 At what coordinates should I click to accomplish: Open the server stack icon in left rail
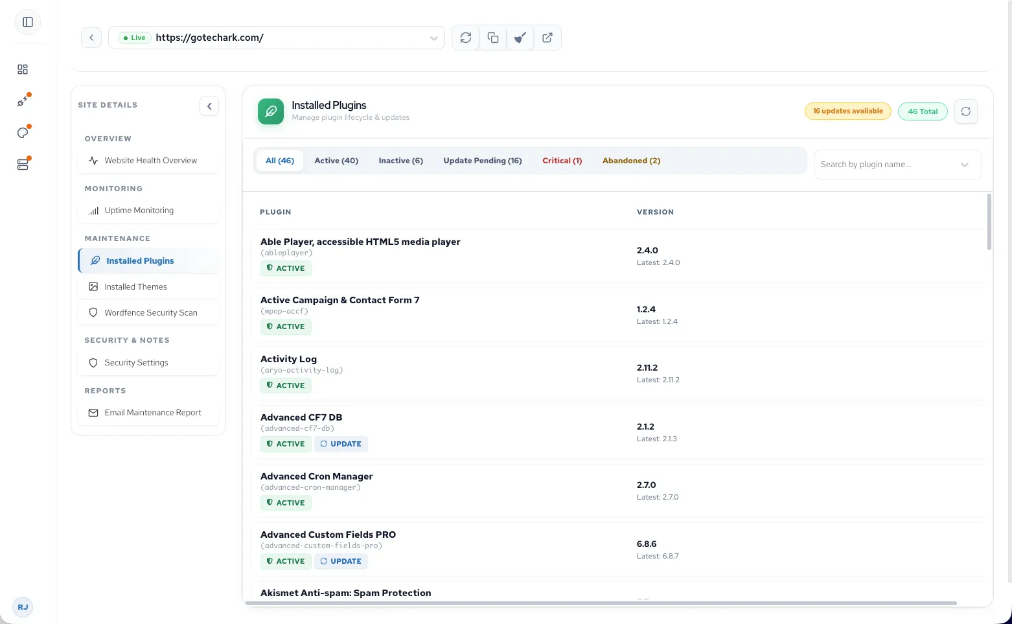click(23, 165)
